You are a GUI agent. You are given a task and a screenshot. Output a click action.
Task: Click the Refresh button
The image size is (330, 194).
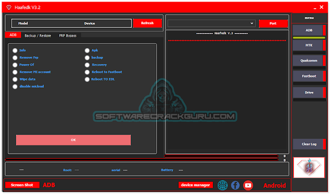click(147, 23)
